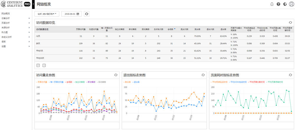The height and width of the screenshot is (130, 295).
Task: Select 来源分析 menu label in sidebar
Action: [x=5, y=28]
